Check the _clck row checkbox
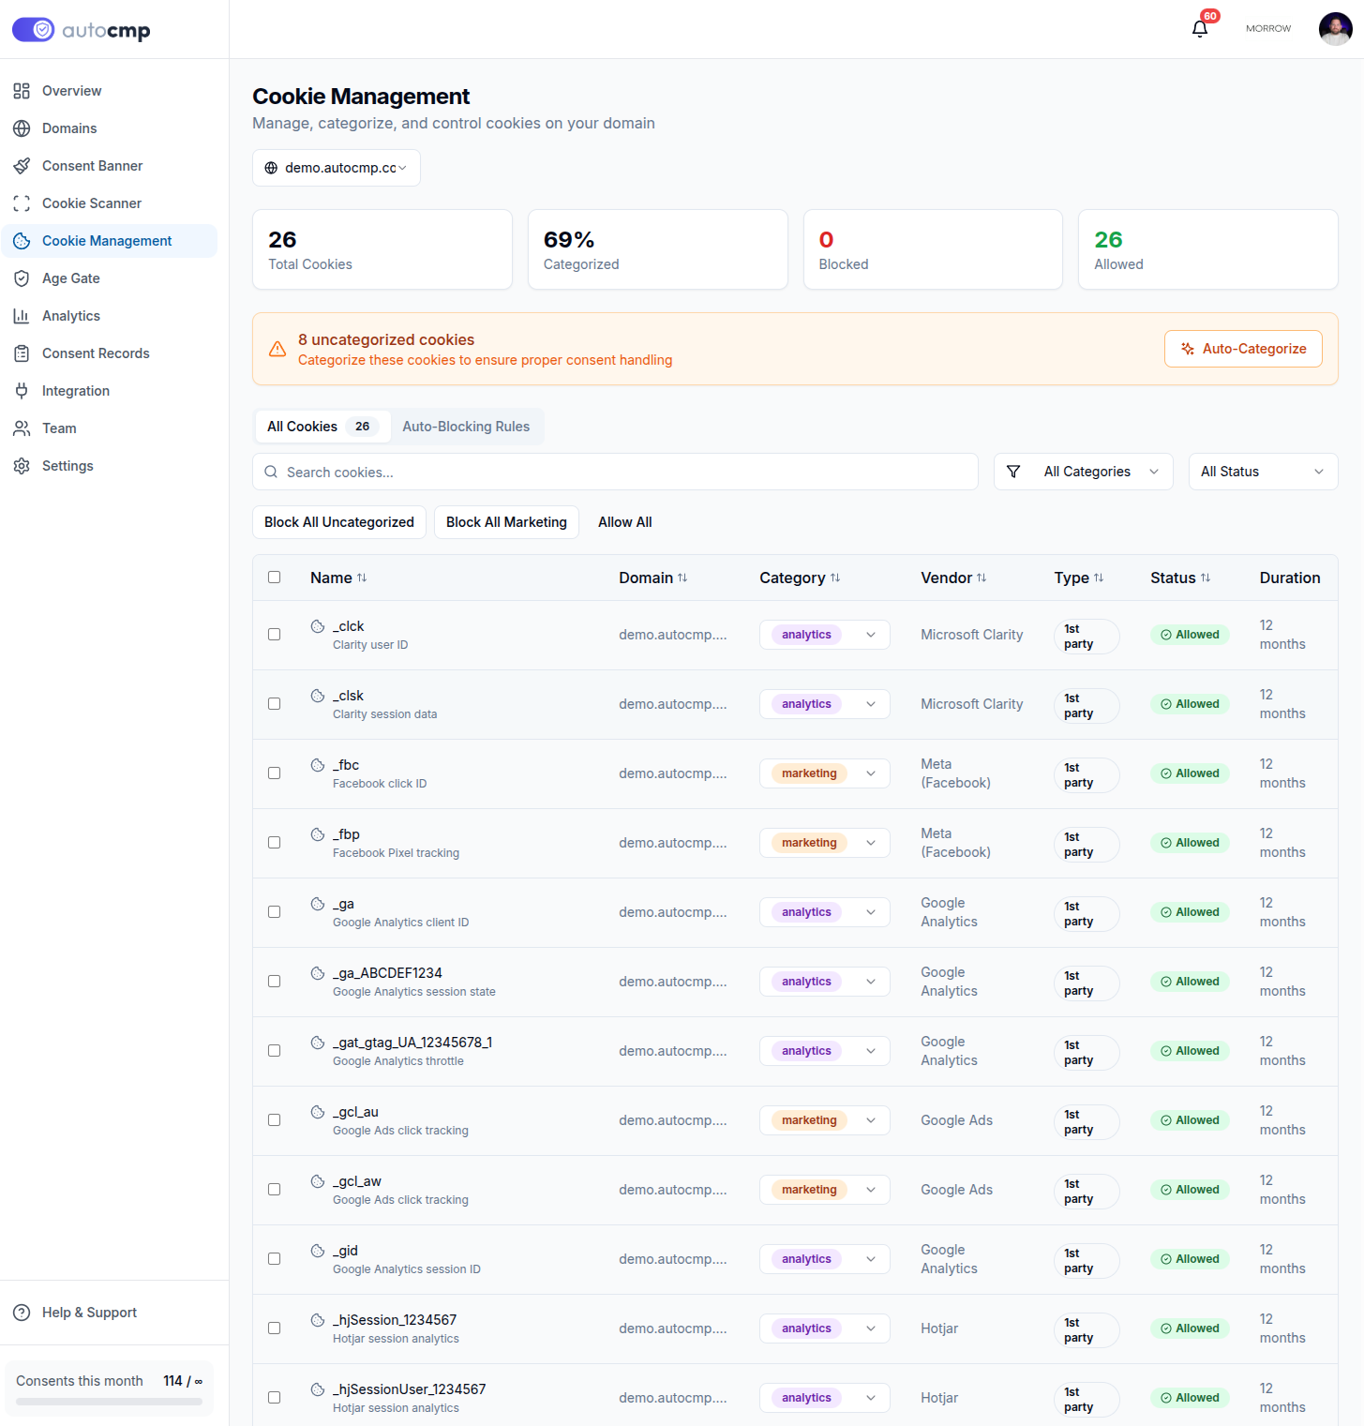The image size is (1364, 1426). pos(275,635)
